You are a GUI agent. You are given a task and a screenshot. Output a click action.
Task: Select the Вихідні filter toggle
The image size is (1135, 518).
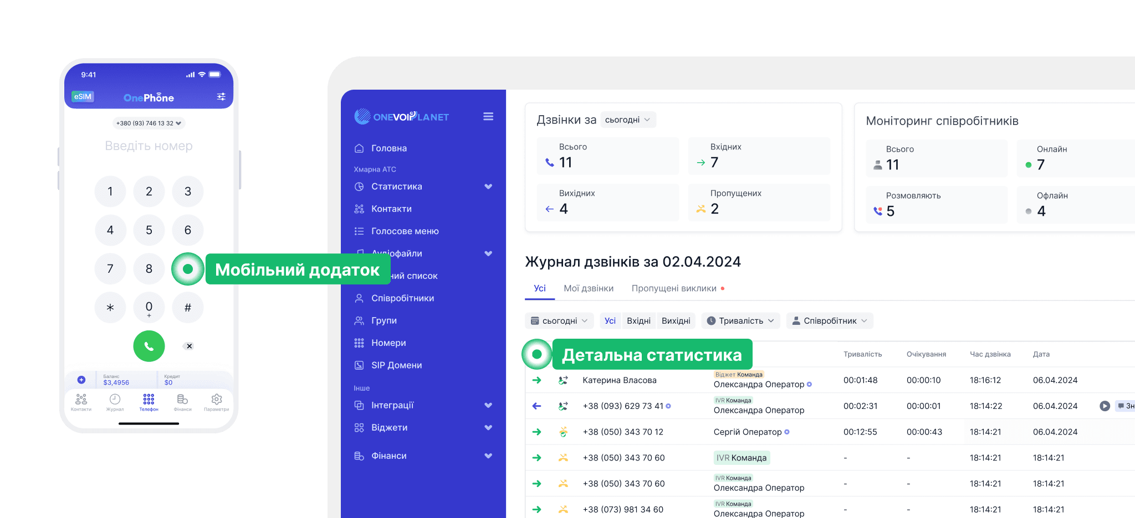coord(676,321)
